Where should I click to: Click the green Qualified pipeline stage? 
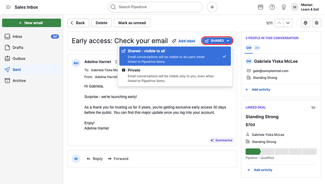click(252, 152)
